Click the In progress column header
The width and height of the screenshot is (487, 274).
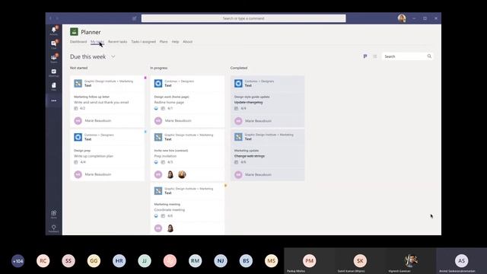(x=159, y=68)
